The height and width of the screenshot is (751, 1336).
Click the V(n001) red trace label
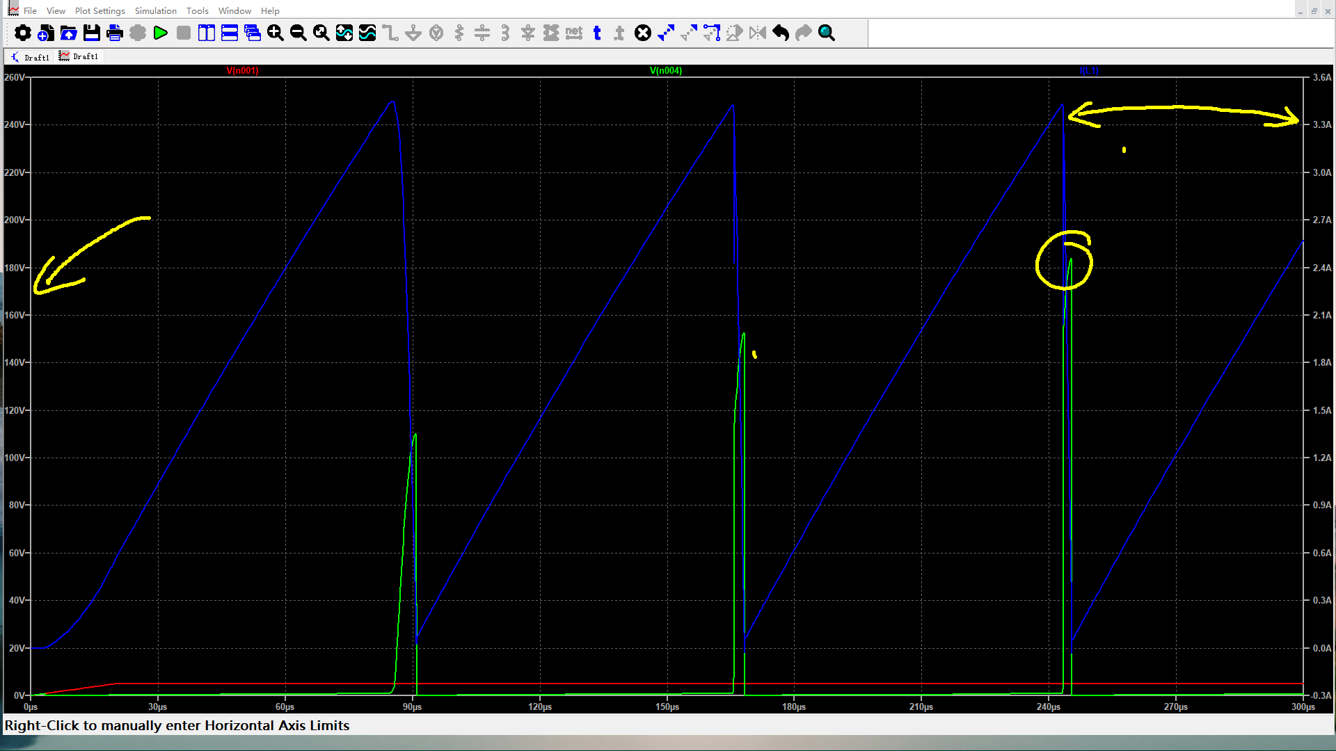242,70
